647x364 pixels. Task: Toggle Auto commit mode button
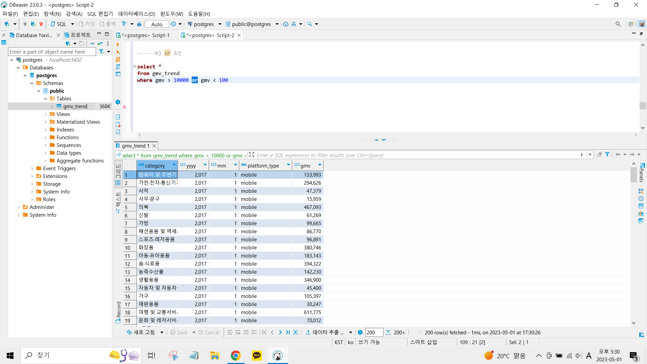point(157,24)
